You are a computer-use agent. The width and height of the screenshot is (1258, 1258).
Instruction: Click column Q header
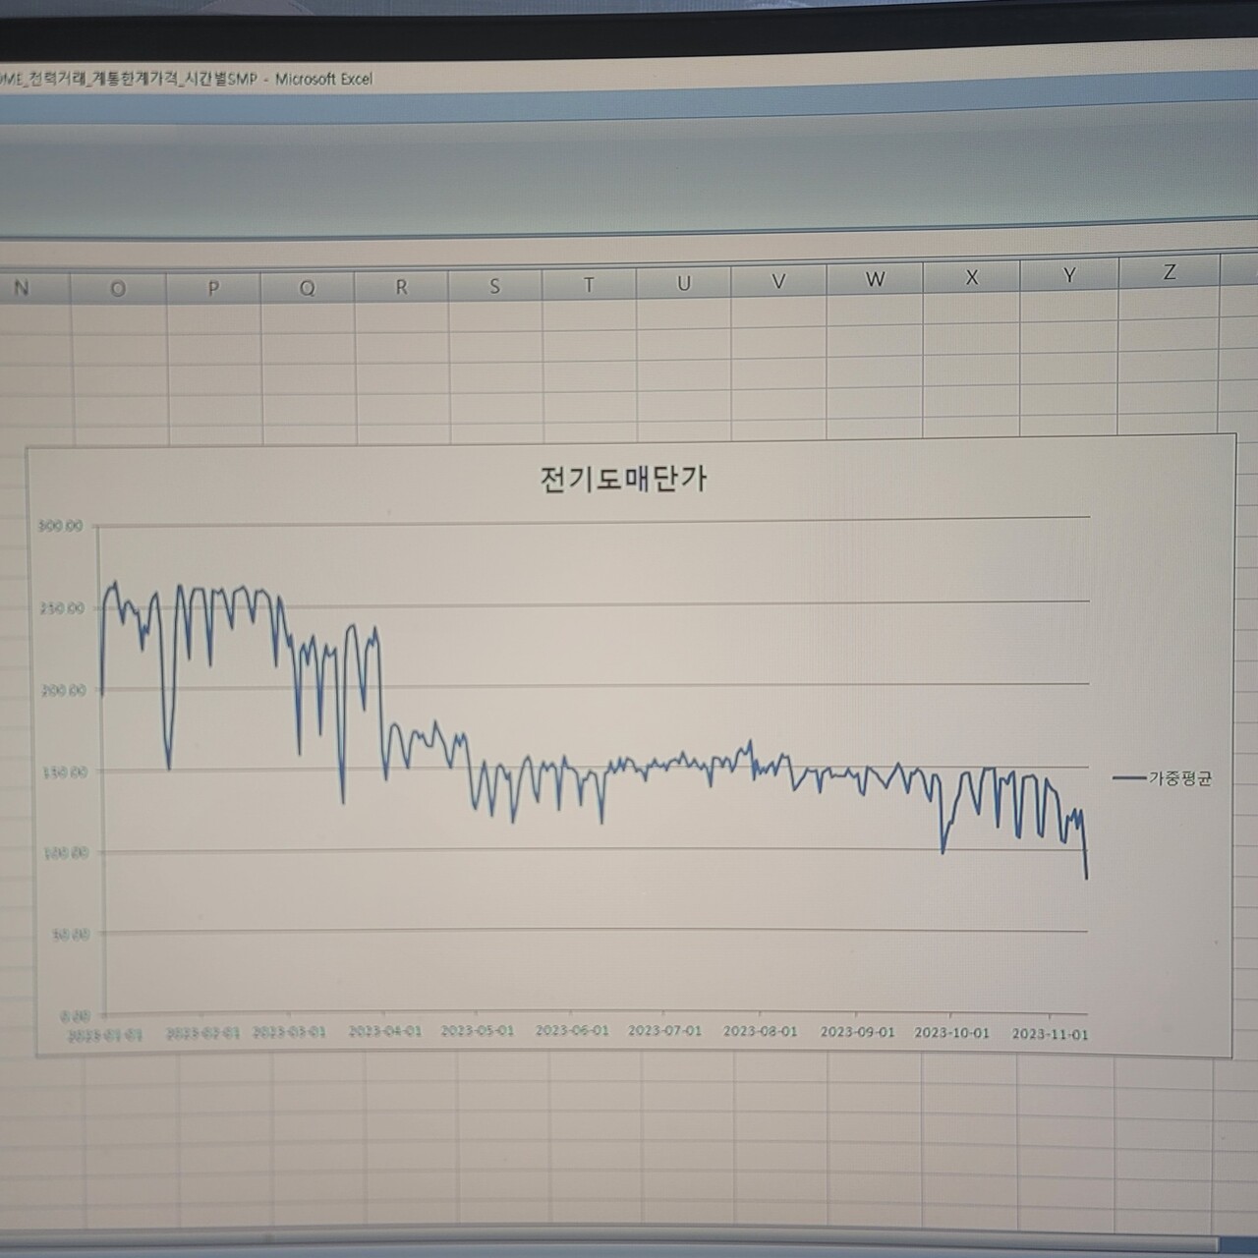[308, 287]
